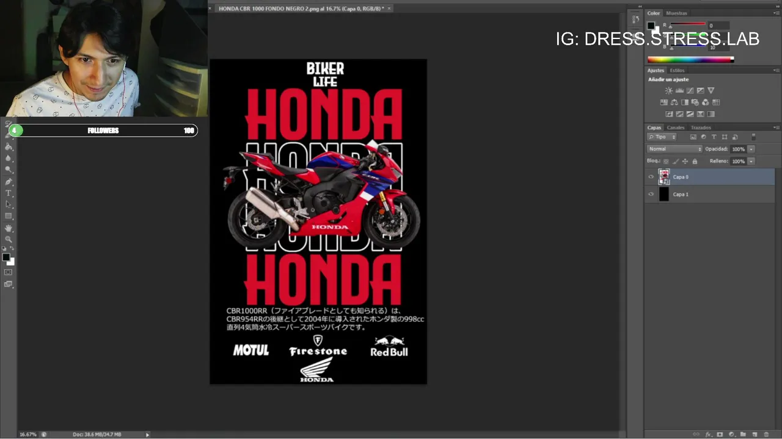Select the Blur tool (droplet icon)
Image resolution: width=782 pixels, height=439 pixels.
[x=9, y=158]
